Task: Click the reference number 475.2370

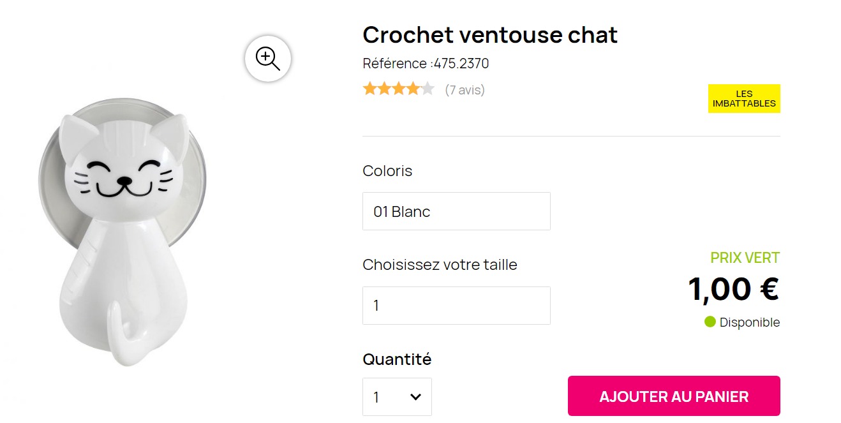Action: (461, 64)
